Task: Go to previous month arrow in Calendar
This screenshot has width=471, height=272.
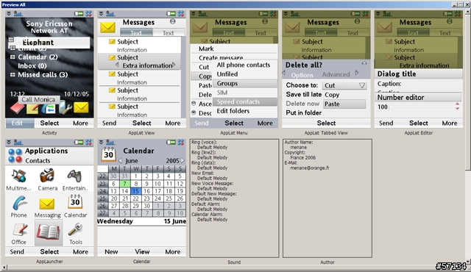Action: point(120,161)
